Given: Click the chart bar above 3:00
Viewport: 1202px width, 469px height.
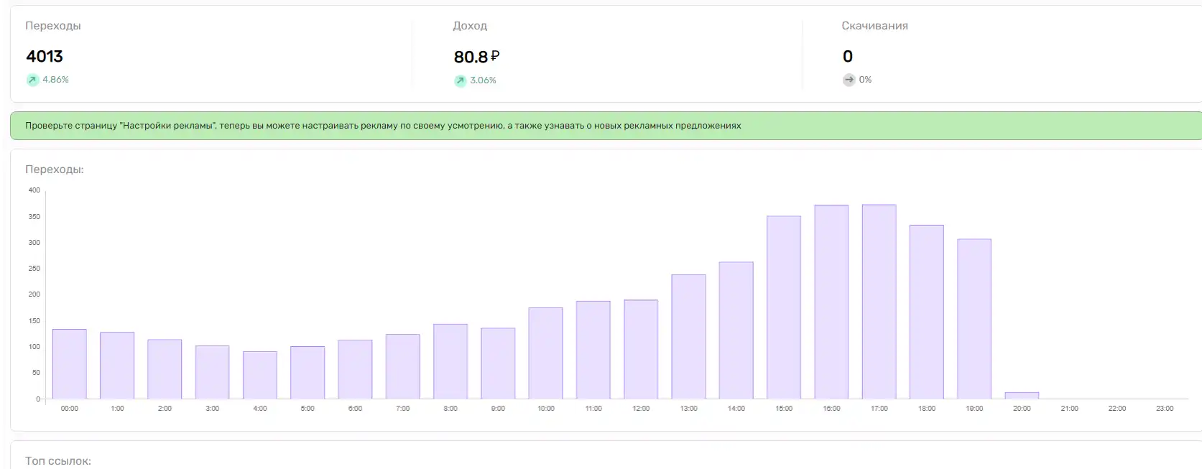Looking at the screenshot, I should pyautogui.click(x=213, y=373).
